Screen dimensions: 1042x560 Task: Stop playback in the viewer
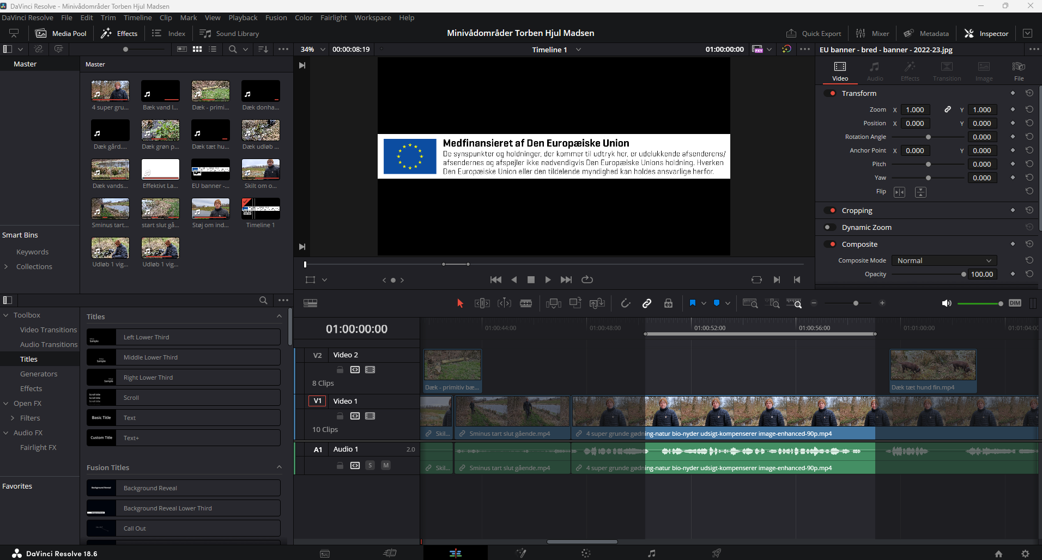(x=531, y=280)
